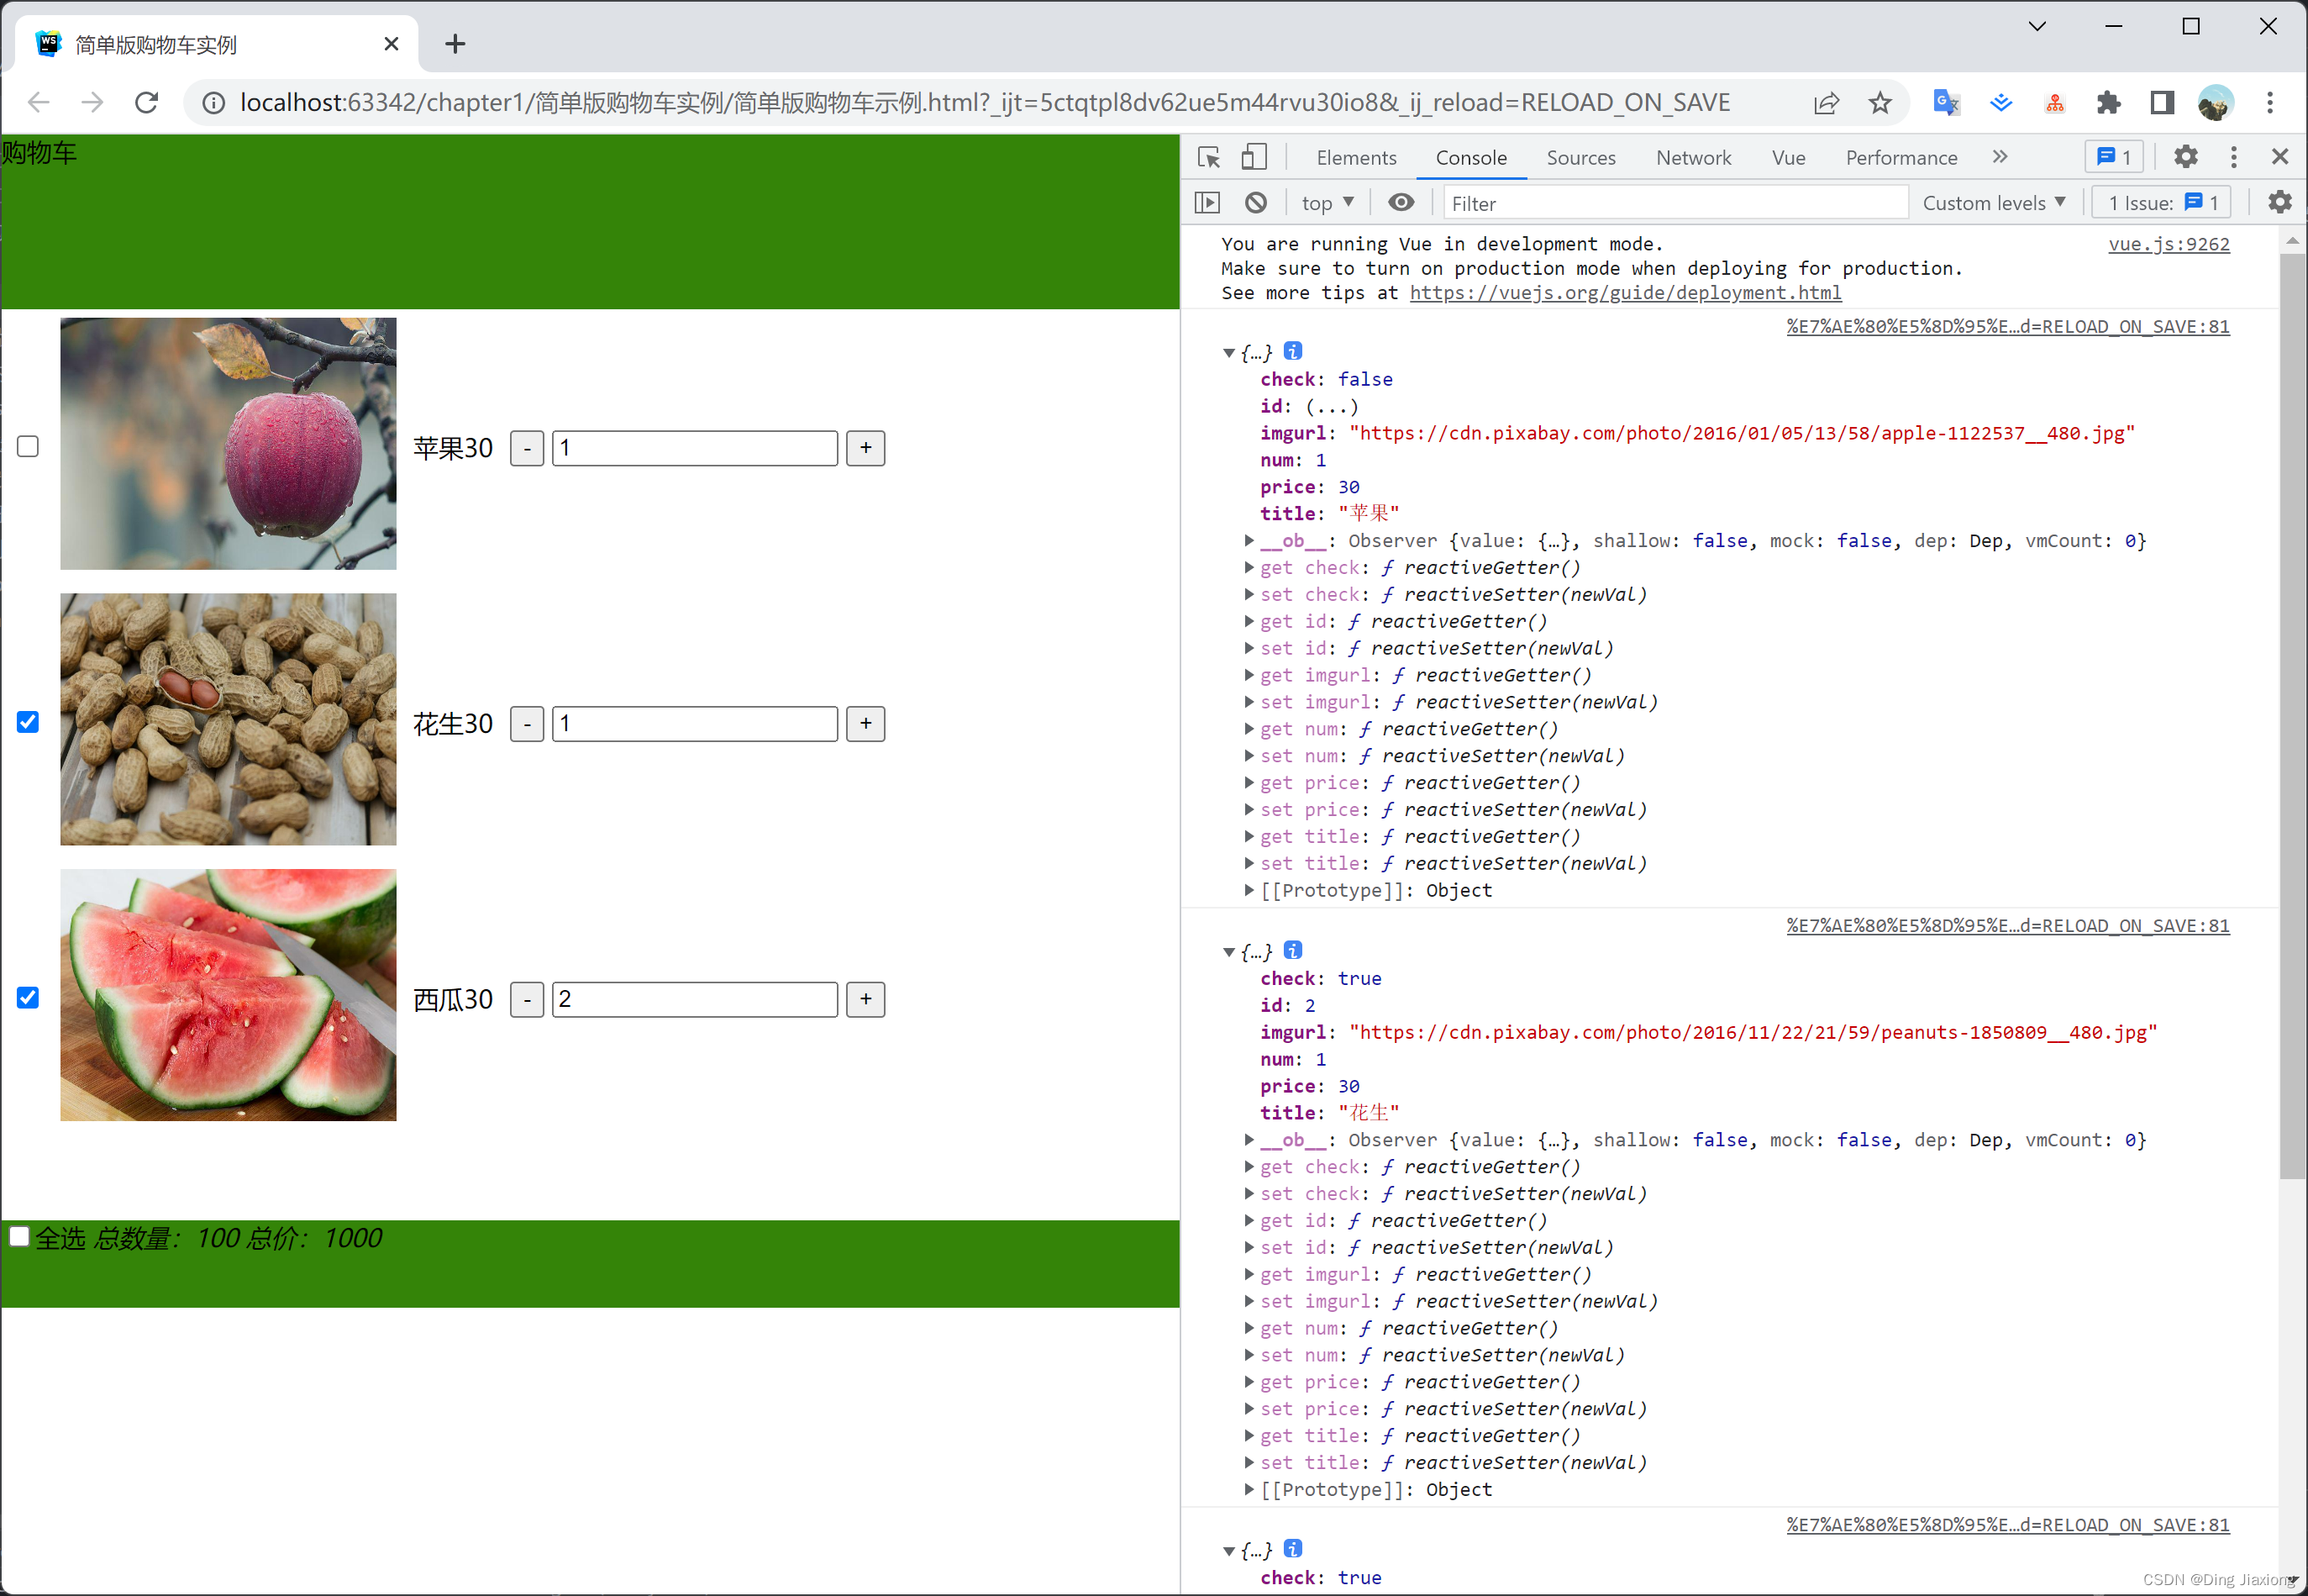
Task: Uncheck the 花生 item checkbox
Action: click(x=28, y=722)
